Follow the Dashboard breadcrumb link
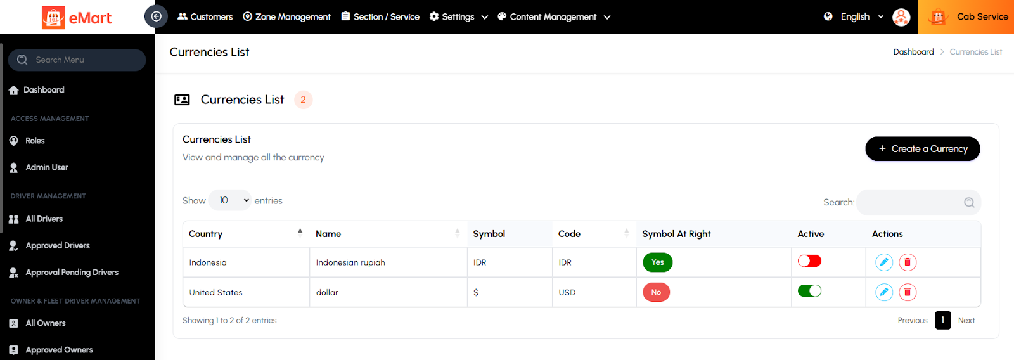 tap(913, 52)
